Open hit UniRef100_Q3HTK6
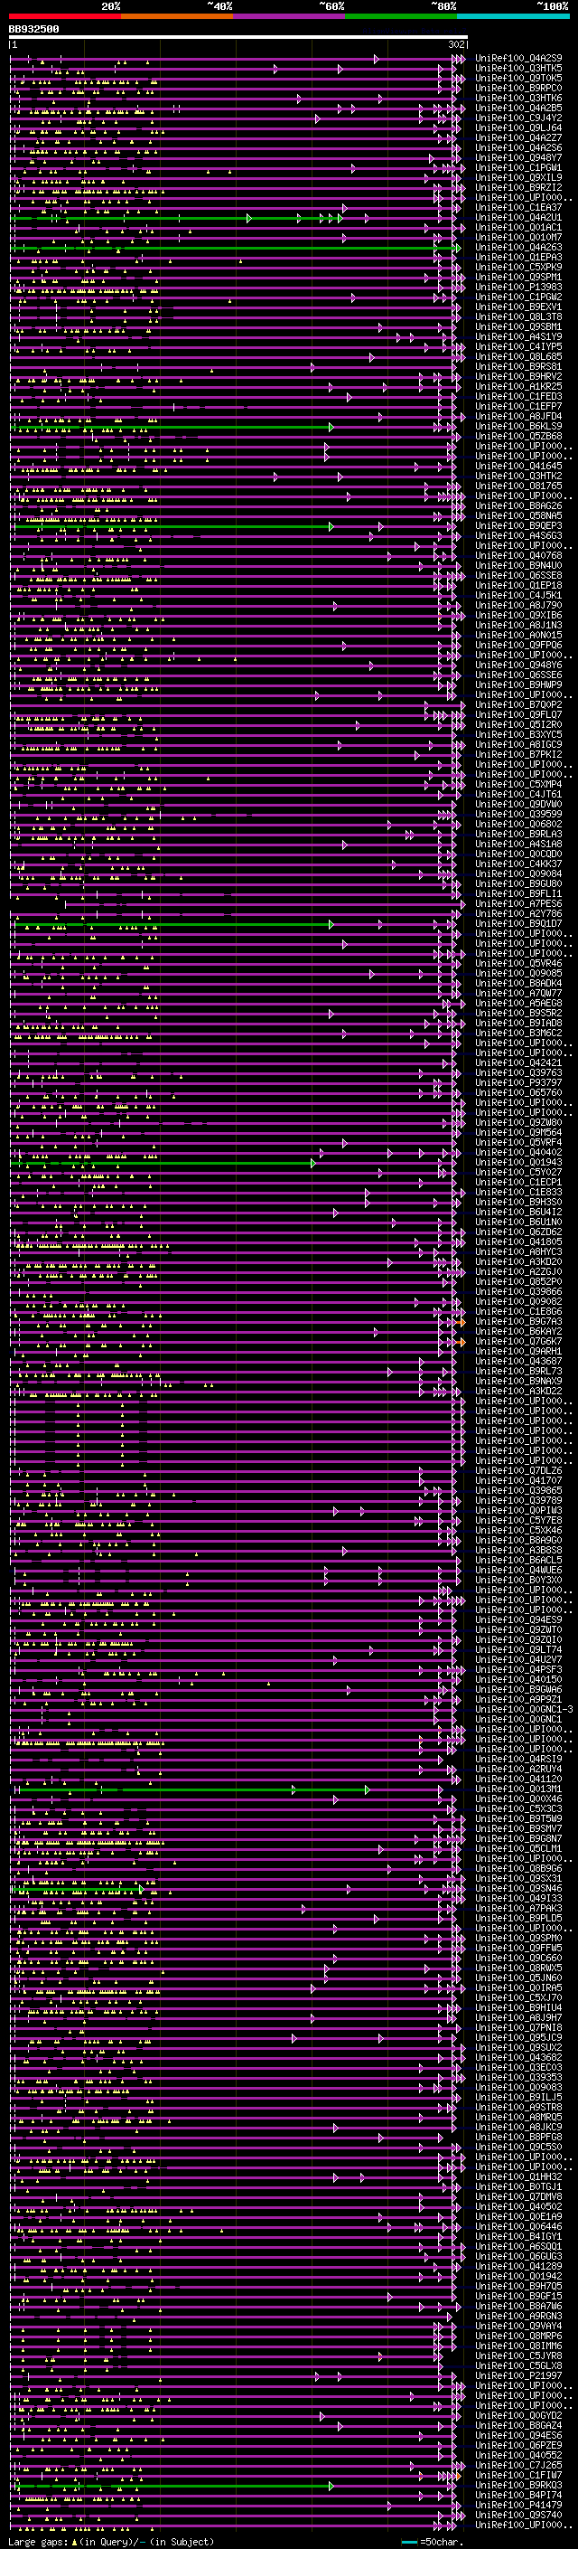578x2549 pixels. coord(518,98)
